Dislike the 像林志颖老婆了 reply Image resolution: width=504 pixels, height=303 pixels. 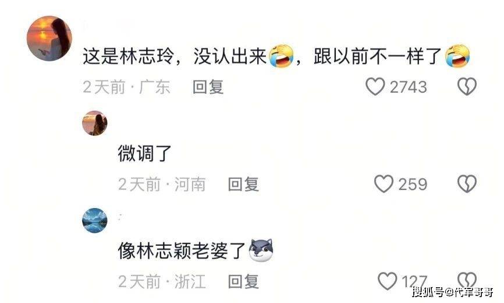coord(467,281)
